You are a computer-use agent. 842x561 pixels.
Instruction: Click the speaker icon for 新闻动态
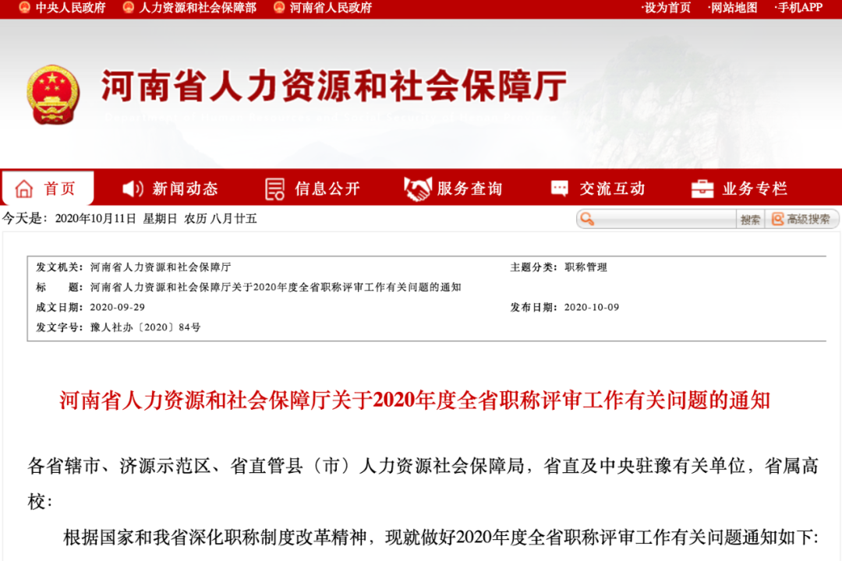(133, 189)
